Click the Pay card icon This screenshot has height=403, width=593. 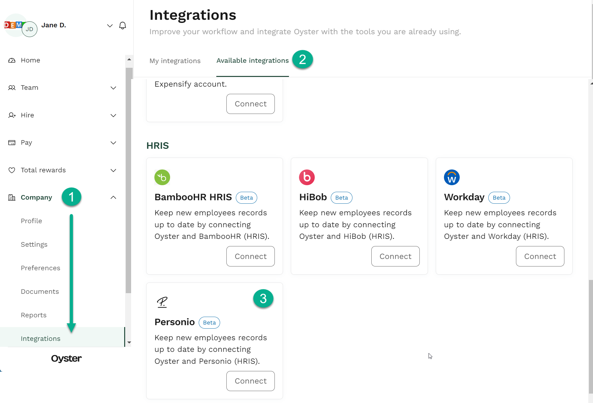pyautogui.click(x=12, y=142)
